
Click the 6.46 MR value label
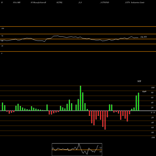pyautogui.click(x=144, y=91)
